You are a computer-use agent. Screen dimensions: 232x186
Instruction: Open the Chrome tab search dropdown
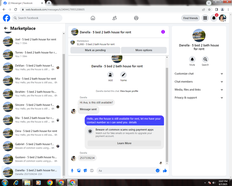(x=209, y=3)
